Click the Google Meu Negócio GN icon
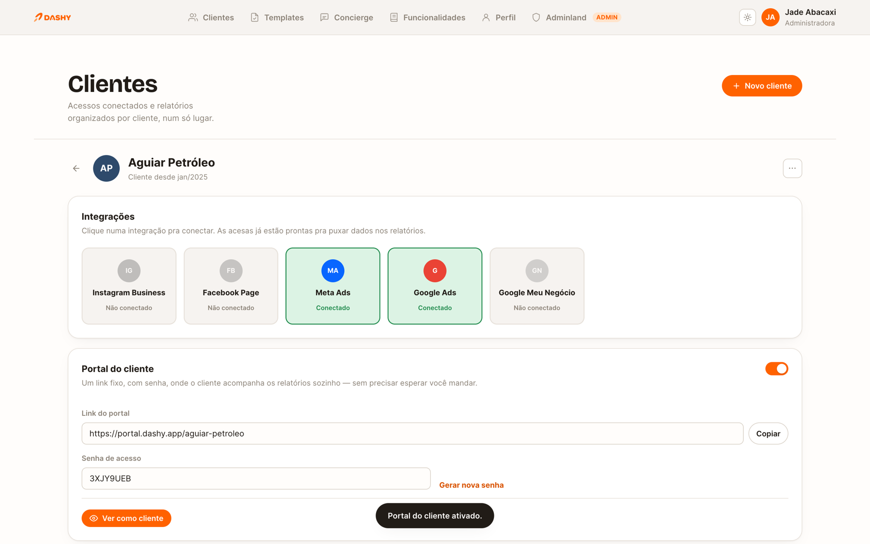 537,270
